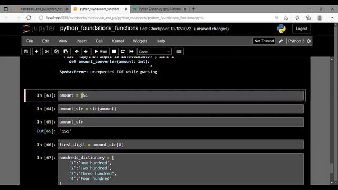Add this page to favorites star icon
Screen dimensions: 338x190
[286, 17]
